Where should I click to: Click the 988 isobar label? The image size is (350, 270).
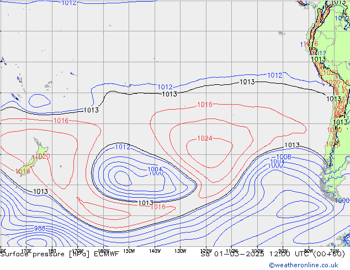click(40, 228)
